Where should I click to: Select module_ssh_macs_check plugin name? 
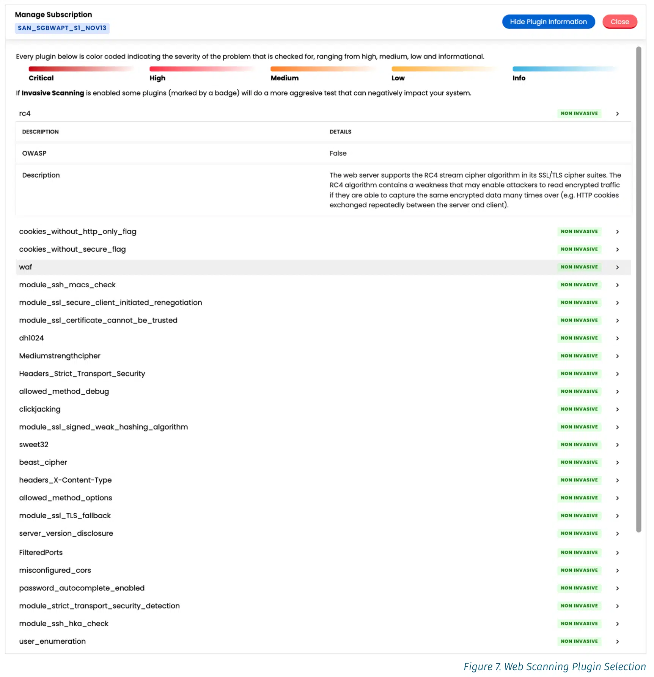tap(67, 285)
